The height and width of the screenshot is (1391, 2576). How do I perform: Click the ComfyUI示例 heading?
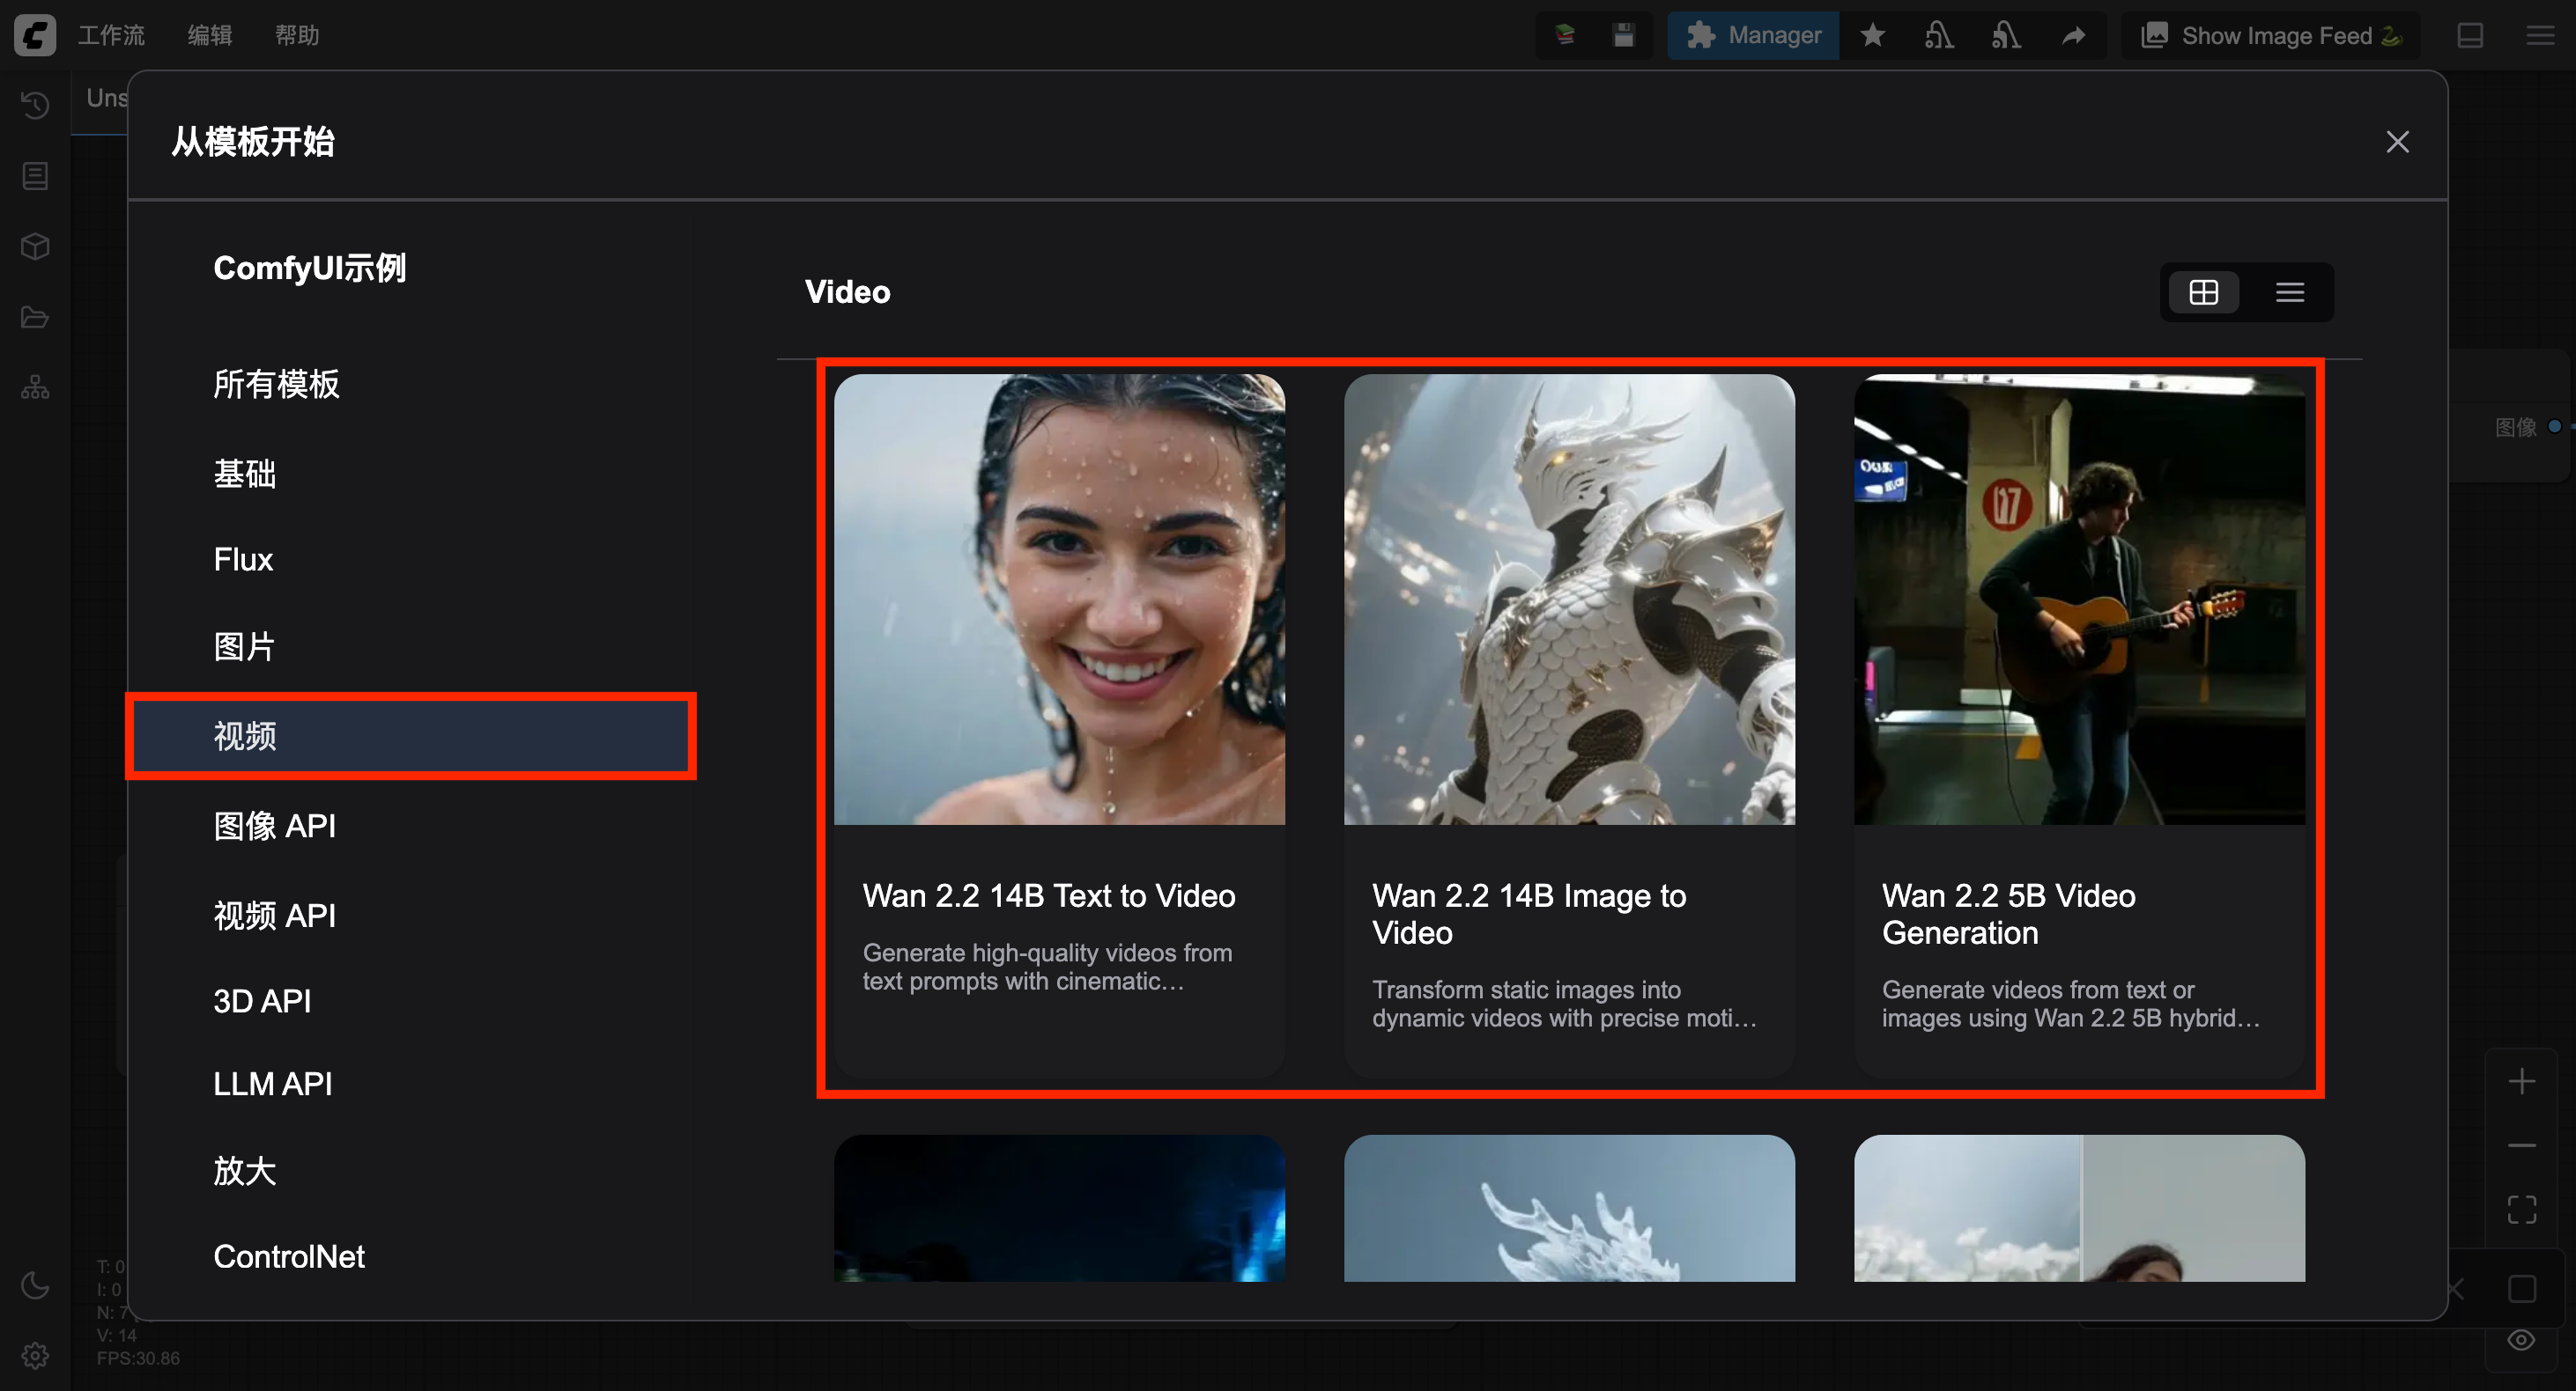pyautogui.click(x=310, y=268)
